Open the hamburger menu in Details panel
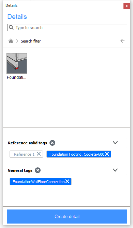This screenshot has width=133, height=228. (x=123, y=16)
